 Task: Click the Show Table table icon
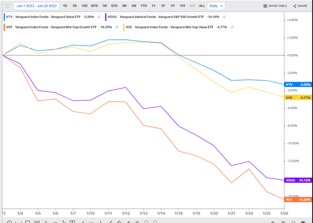coord(265,6)
